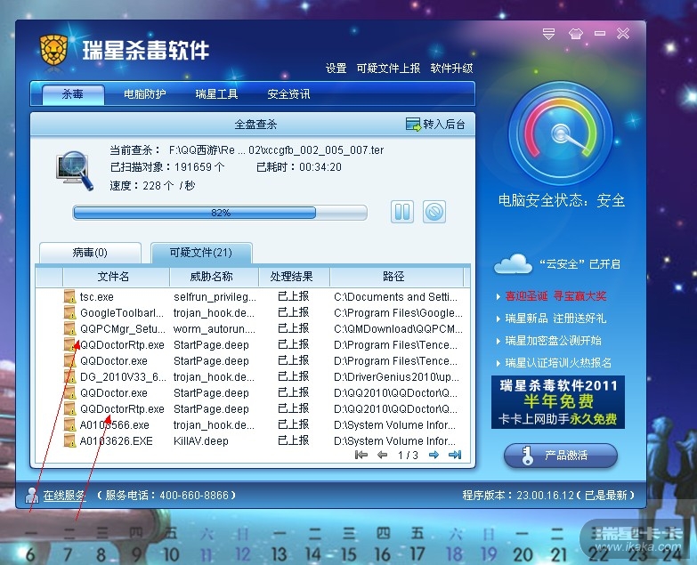Click path C:\QMDownload\QQPCM...
Screen dimensions: 697x565
tap(398, 328)
